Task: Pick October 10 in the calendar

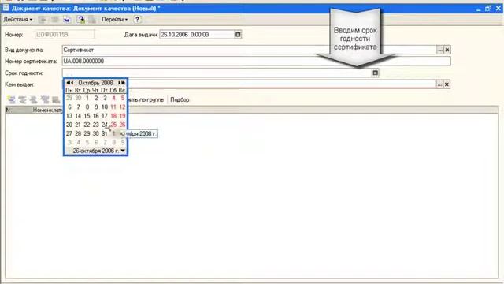Action: click(x=105, y=107)
